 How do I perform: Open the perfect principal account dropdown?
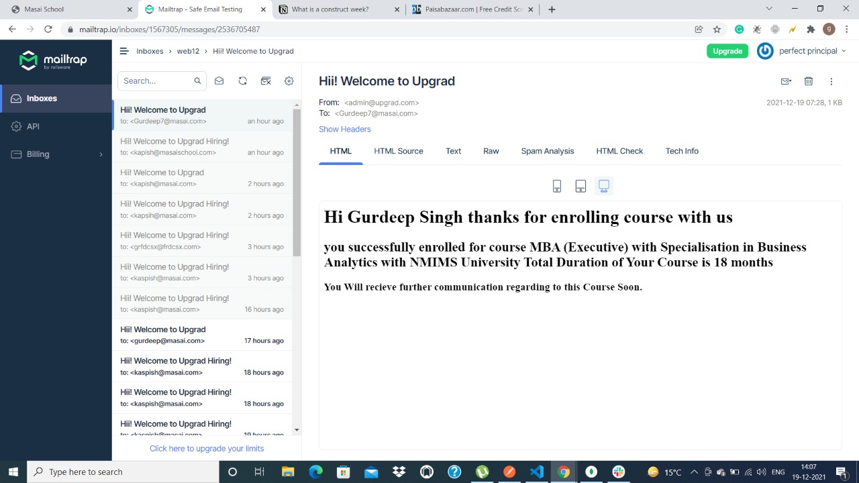coord(807,50)
